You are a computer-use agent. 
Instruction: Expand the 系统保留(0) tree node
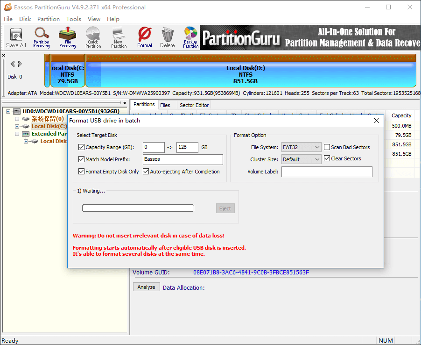point(17,119)
